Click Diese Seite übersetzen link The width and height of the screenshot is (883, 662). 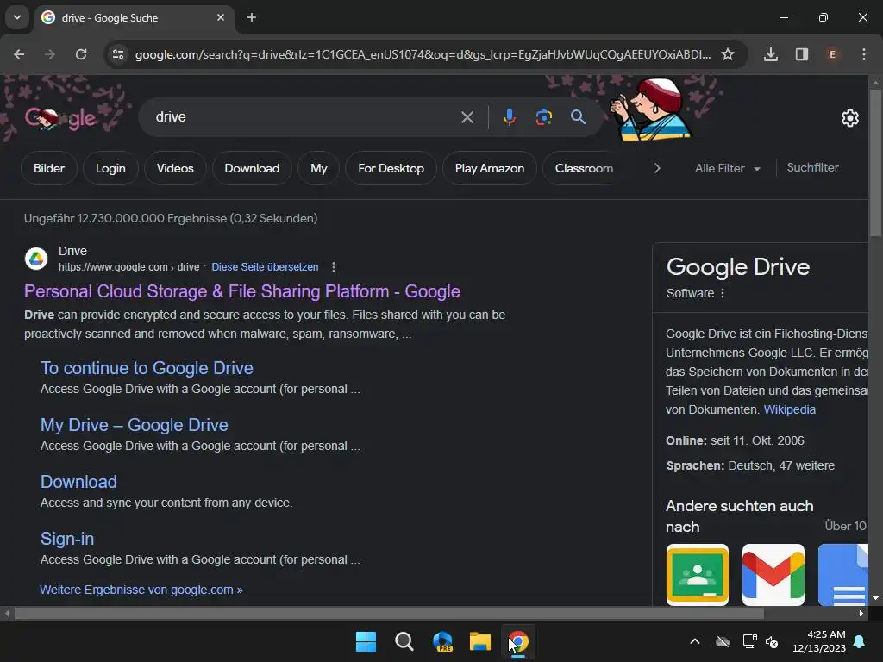pos(265,267)
